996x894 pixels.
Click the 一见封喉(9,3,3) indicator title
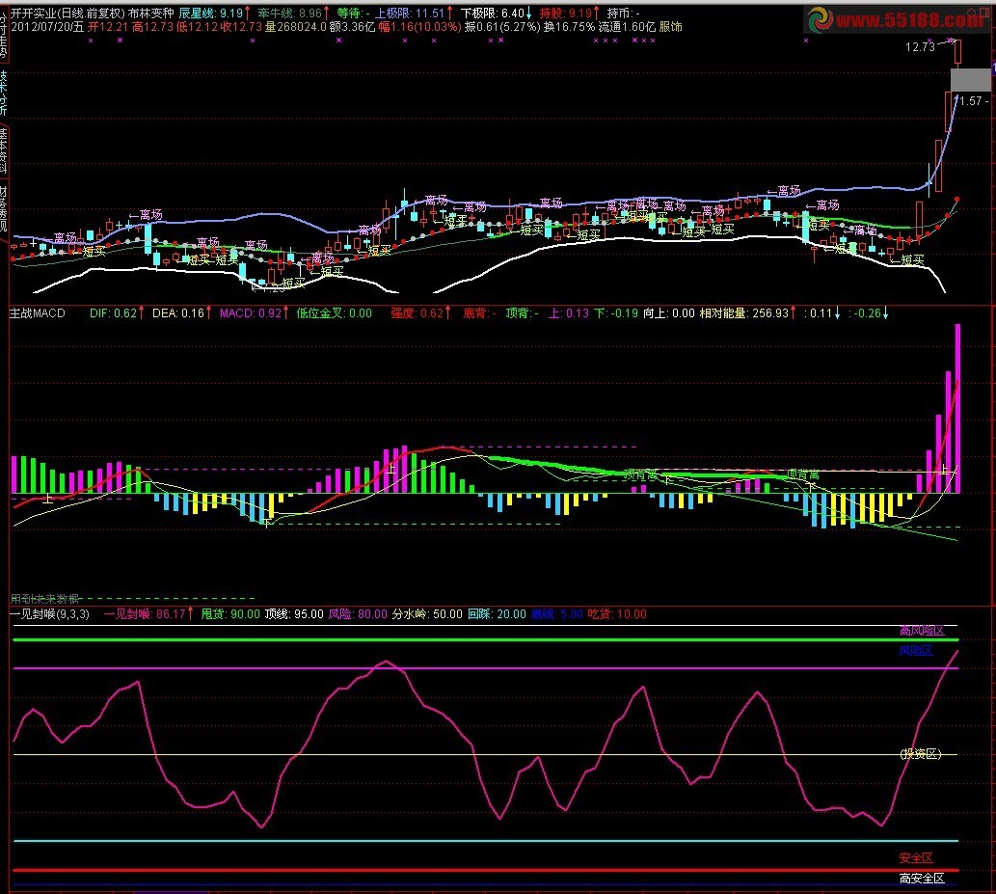[49, 614]
